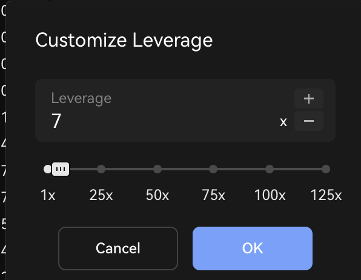Click the 125x label under slider
The height and width of the screenshot is (280, 361).
point(326,195)
